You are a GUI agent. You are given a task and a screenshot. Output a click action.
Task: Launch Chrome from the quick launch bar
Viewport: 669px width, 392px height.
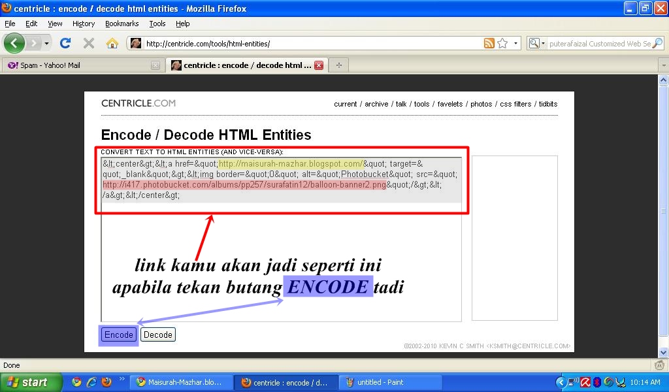click(76, 382)
